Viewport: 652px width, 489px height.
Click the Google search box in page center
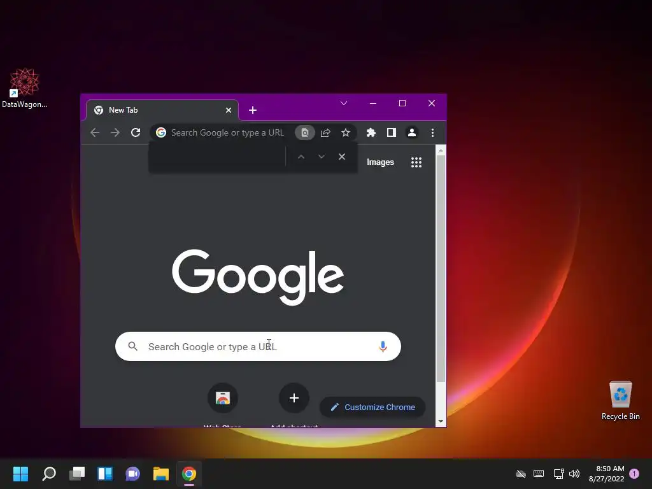click(x=258, y=346)
